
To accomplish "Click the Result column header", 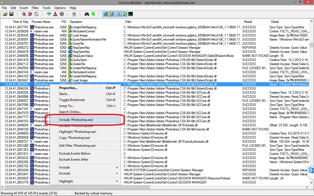I will coord(255,22).
